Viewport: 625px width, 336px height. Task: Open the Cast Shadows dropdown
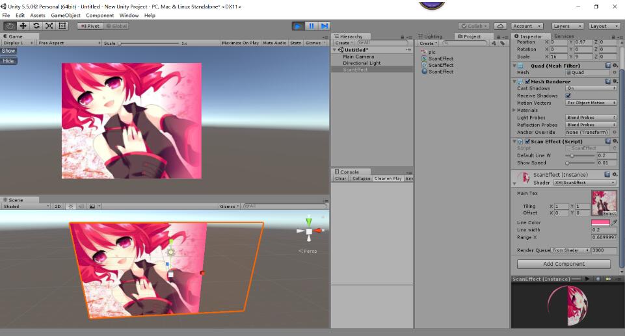tap(591, 88)
